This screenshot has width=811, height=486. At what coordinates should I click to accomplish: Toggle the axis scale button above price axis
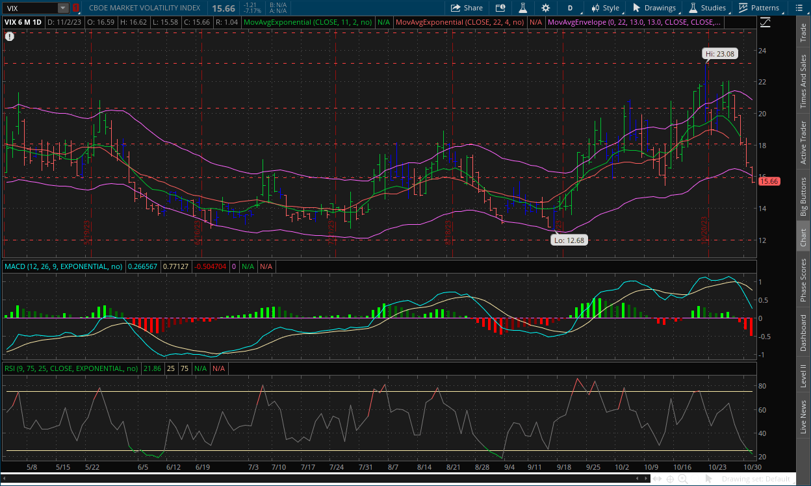point(765,22)
